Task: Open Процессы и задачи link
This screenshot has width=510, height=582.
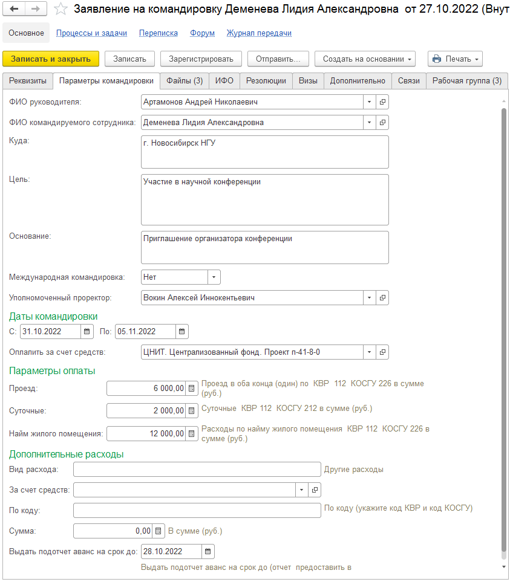Action: (92, 33)
